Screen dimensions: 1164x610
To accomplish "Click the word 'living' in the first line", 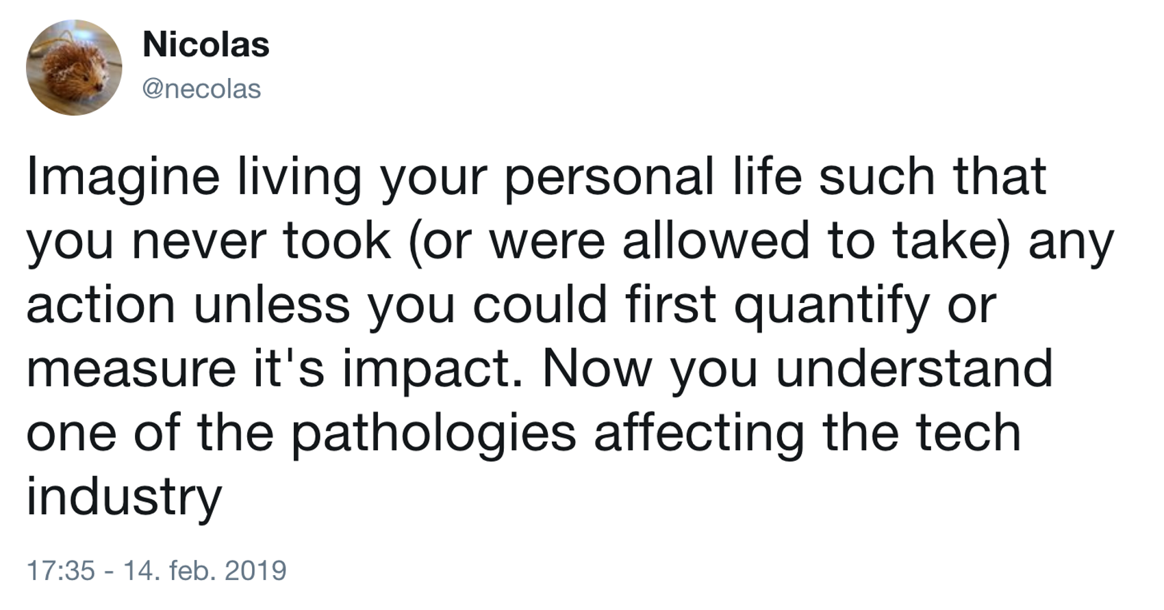I will [299, 176].
